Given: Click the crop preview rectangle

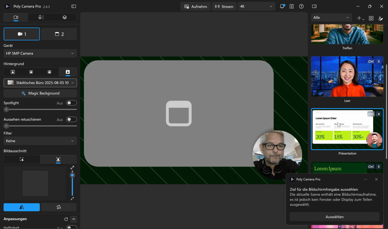Looking at the screenshot, I should (x=35, y=183).
